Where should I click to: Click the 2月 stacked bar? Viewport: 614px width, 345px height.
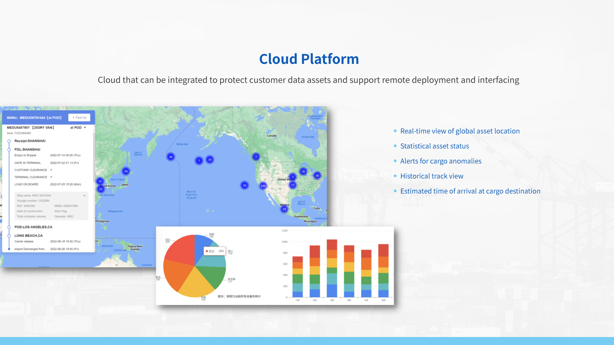click(x=315, y=271)
